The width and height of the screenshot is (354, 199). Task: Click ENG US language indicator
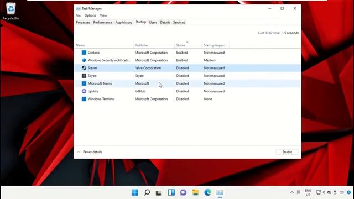308,192
